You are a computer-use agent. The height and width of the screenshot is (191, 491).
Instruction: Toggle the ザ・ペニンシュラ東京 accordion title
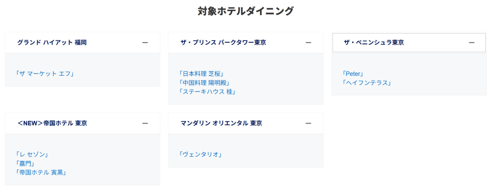pyautogui.click(x=374, y=42)
